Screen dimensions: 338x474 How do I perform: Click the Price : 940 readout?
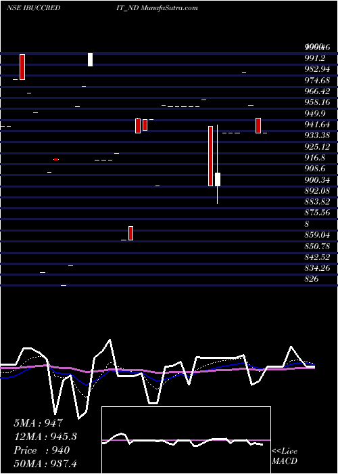pos(42,450)
